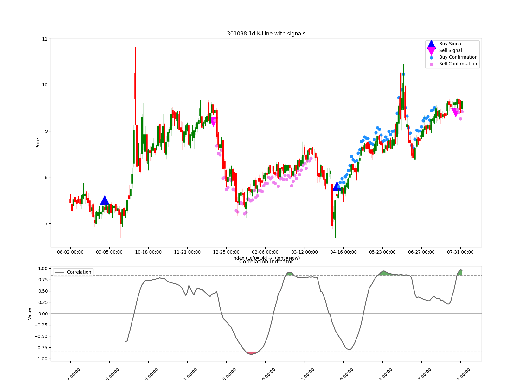Click the correlation tick label '1.00'

click(42, 269)
